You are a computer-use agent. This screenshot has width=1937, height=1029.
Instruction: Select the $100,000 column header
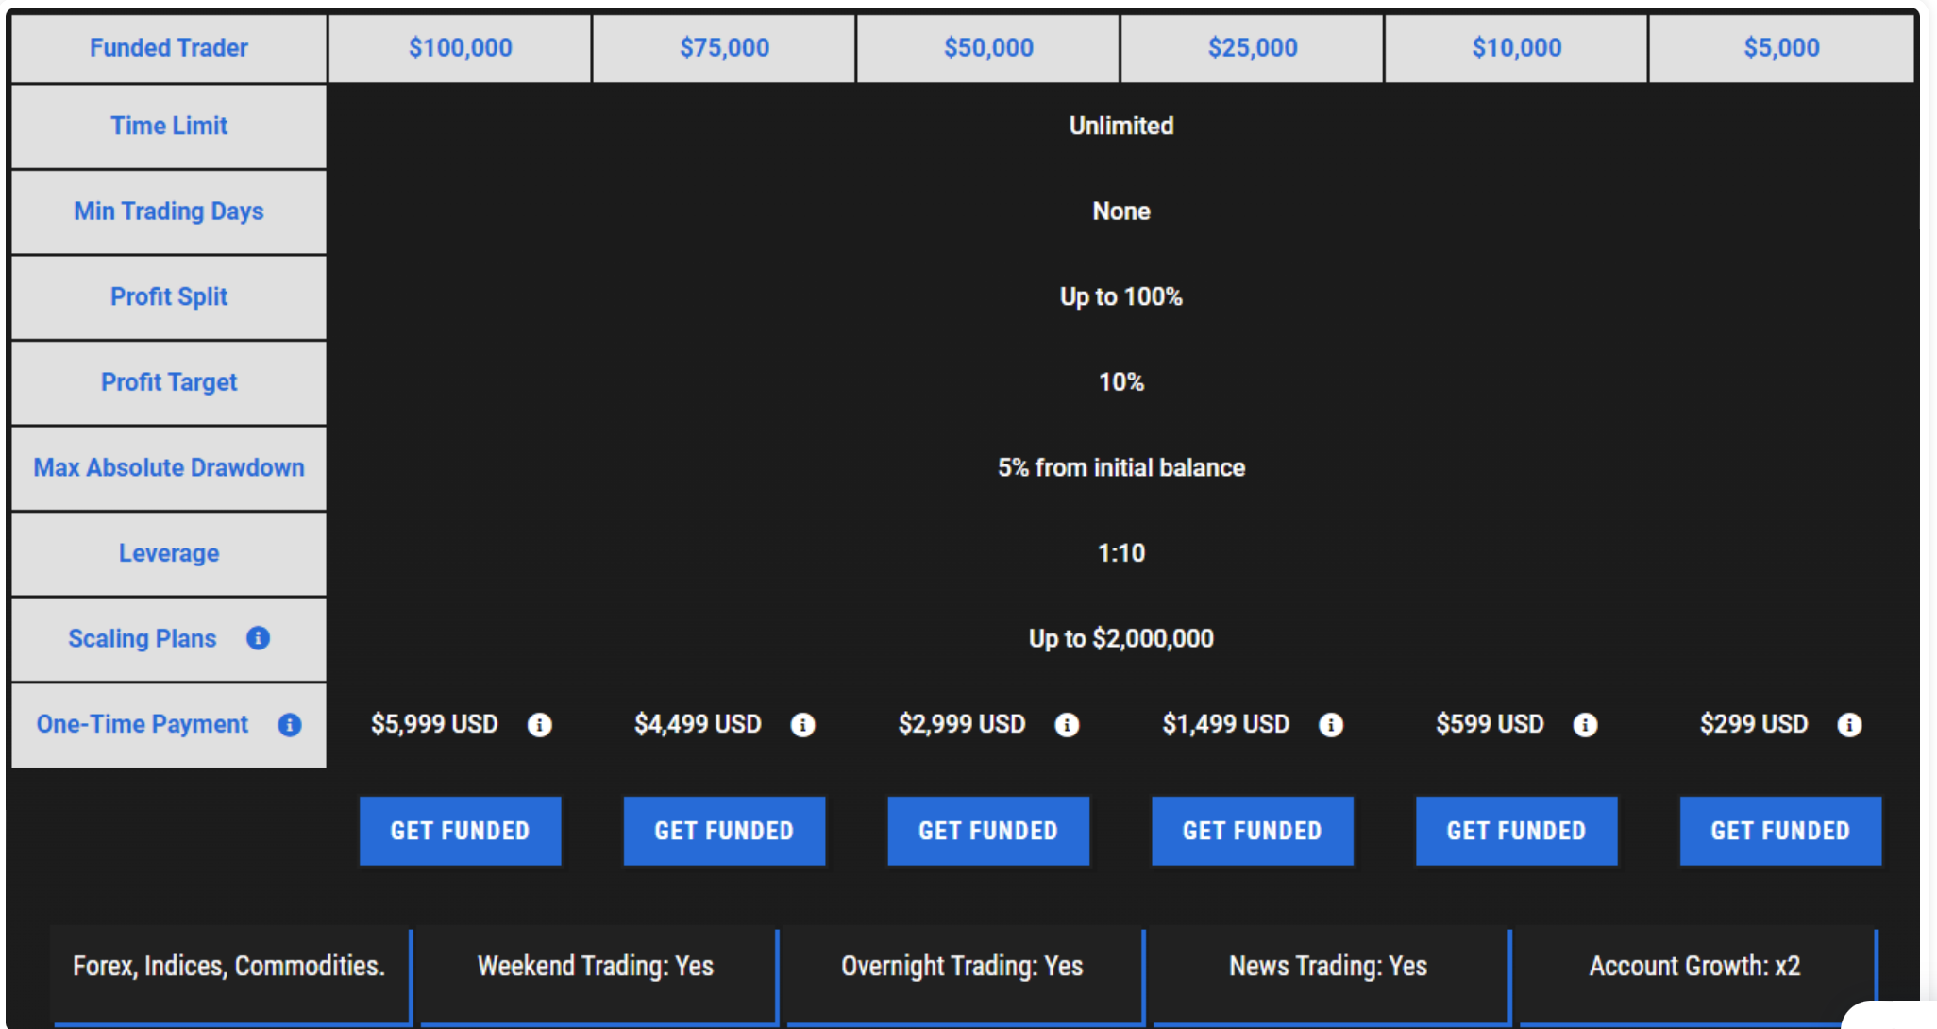pos(461,47)
